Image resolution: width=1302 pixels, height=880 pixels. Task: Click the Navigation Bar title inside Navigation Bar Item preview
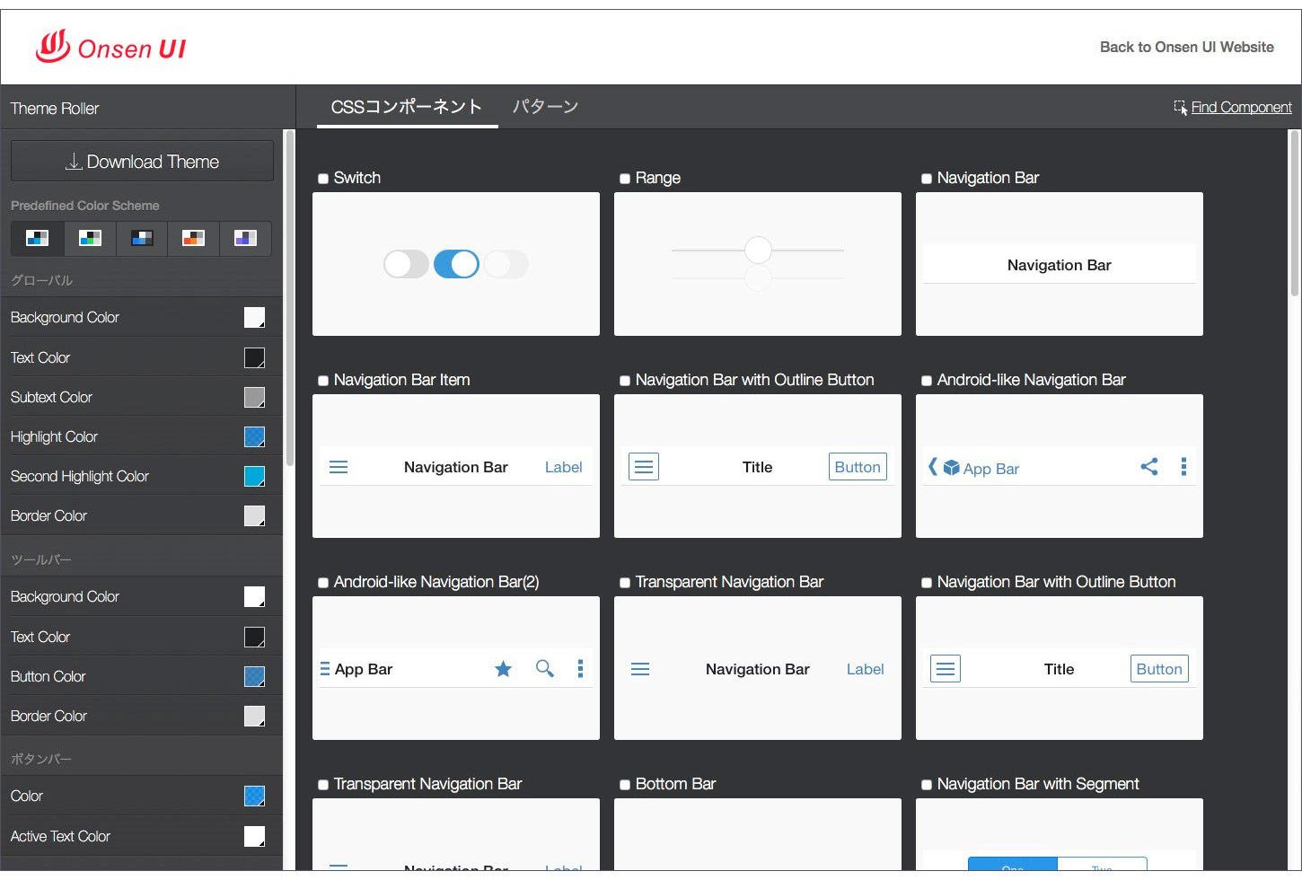[456, 467]
